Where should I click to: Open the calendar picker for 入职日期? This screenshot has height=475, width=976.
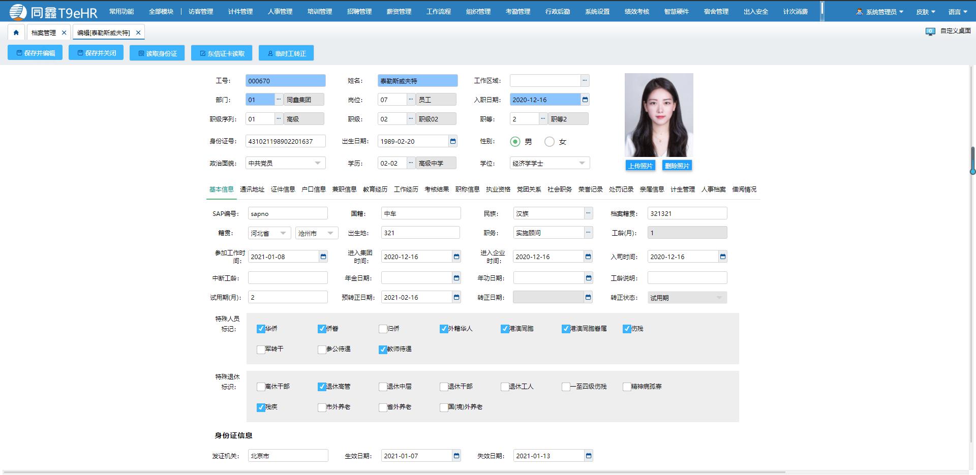(x=586, y=99)
